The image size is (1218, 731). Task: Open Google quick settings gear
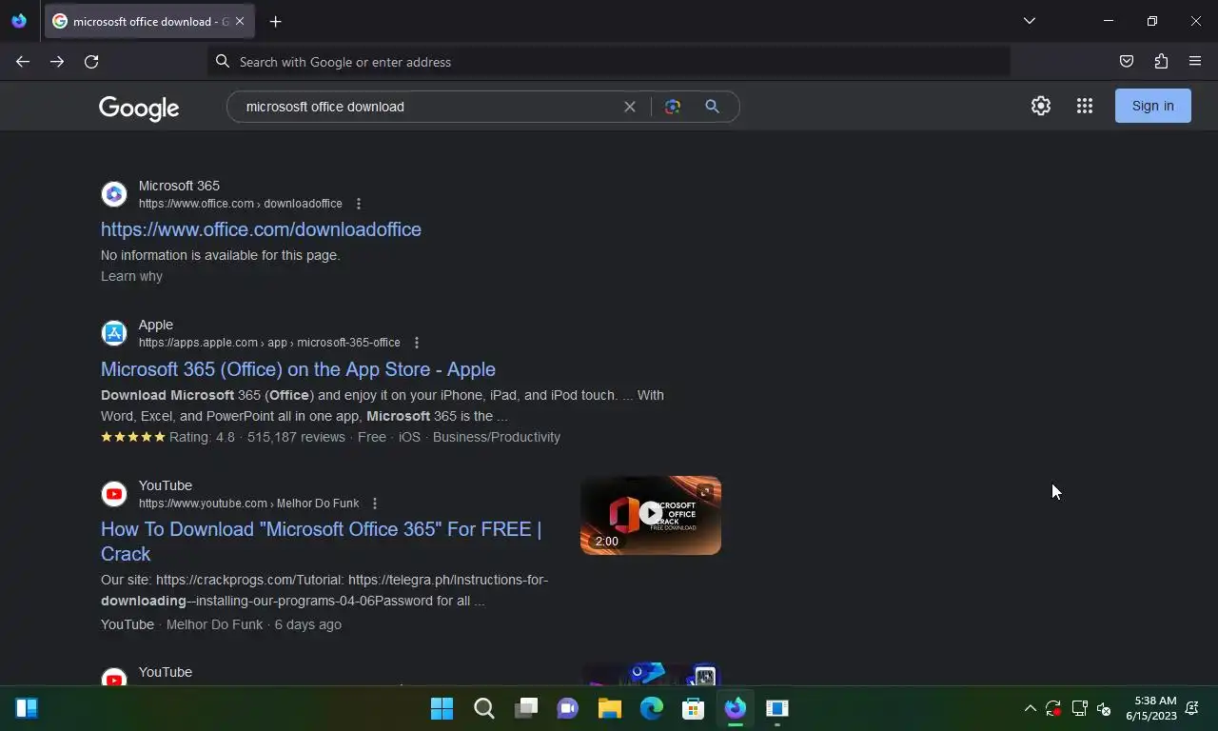(1041, 106)
